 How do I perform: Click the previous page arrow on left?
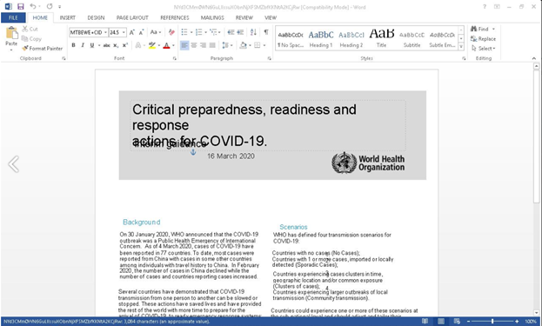tap(13, 164)
